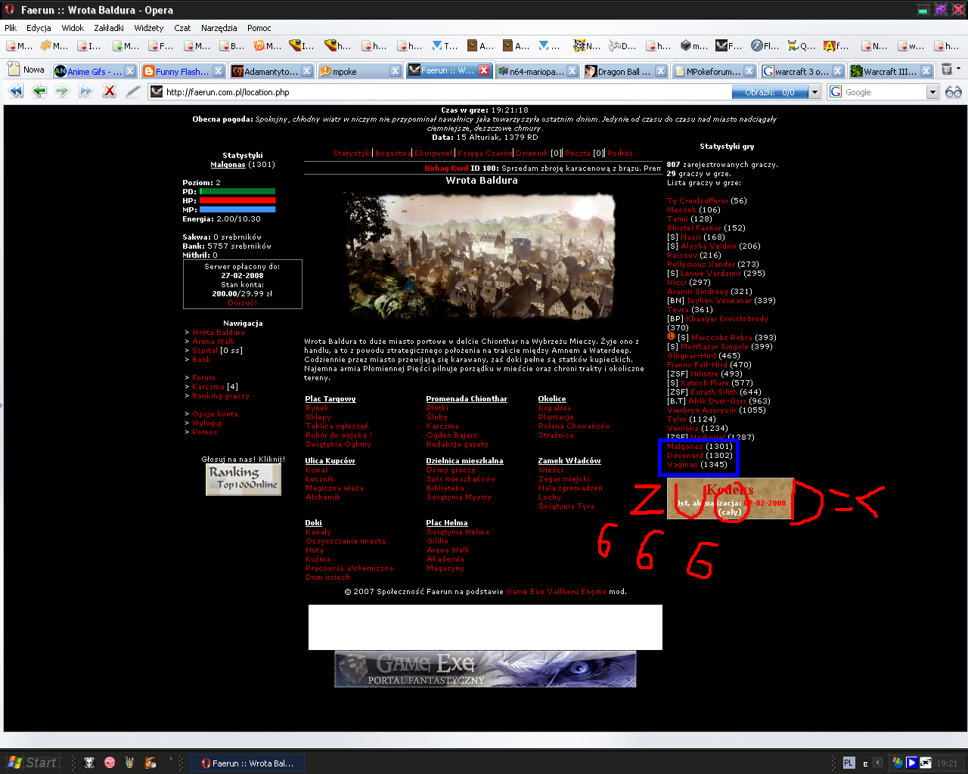The width and height of the screenshot is (968, 774).
Task: Open the Pomoc menu
Action: [x=259, y=28]
